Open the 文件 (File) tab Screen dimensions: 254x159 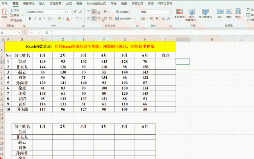(x=5, y=4)
